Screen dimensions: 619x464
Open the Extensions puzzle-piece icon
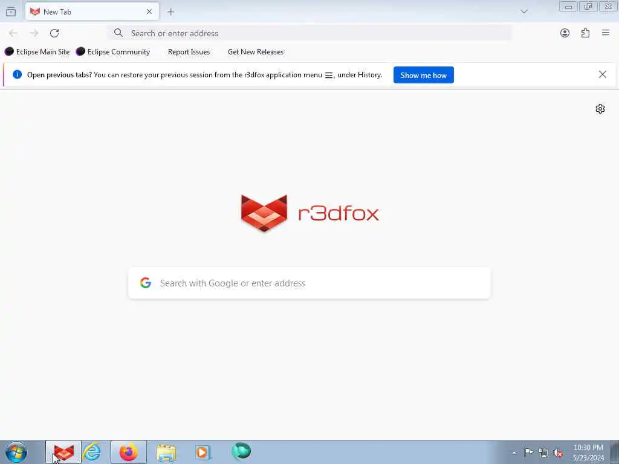pyautogui.click(x=585, y=33)
